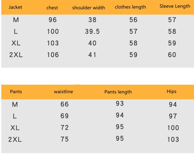Select the 2XL label in Pants table
This screenshot has width=194, height=155.
(15, 140)
